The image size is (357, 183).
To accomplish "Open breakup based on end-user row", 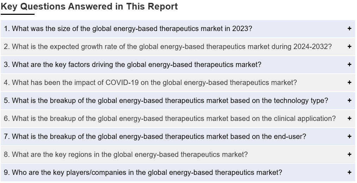I will tap(178, 136).
